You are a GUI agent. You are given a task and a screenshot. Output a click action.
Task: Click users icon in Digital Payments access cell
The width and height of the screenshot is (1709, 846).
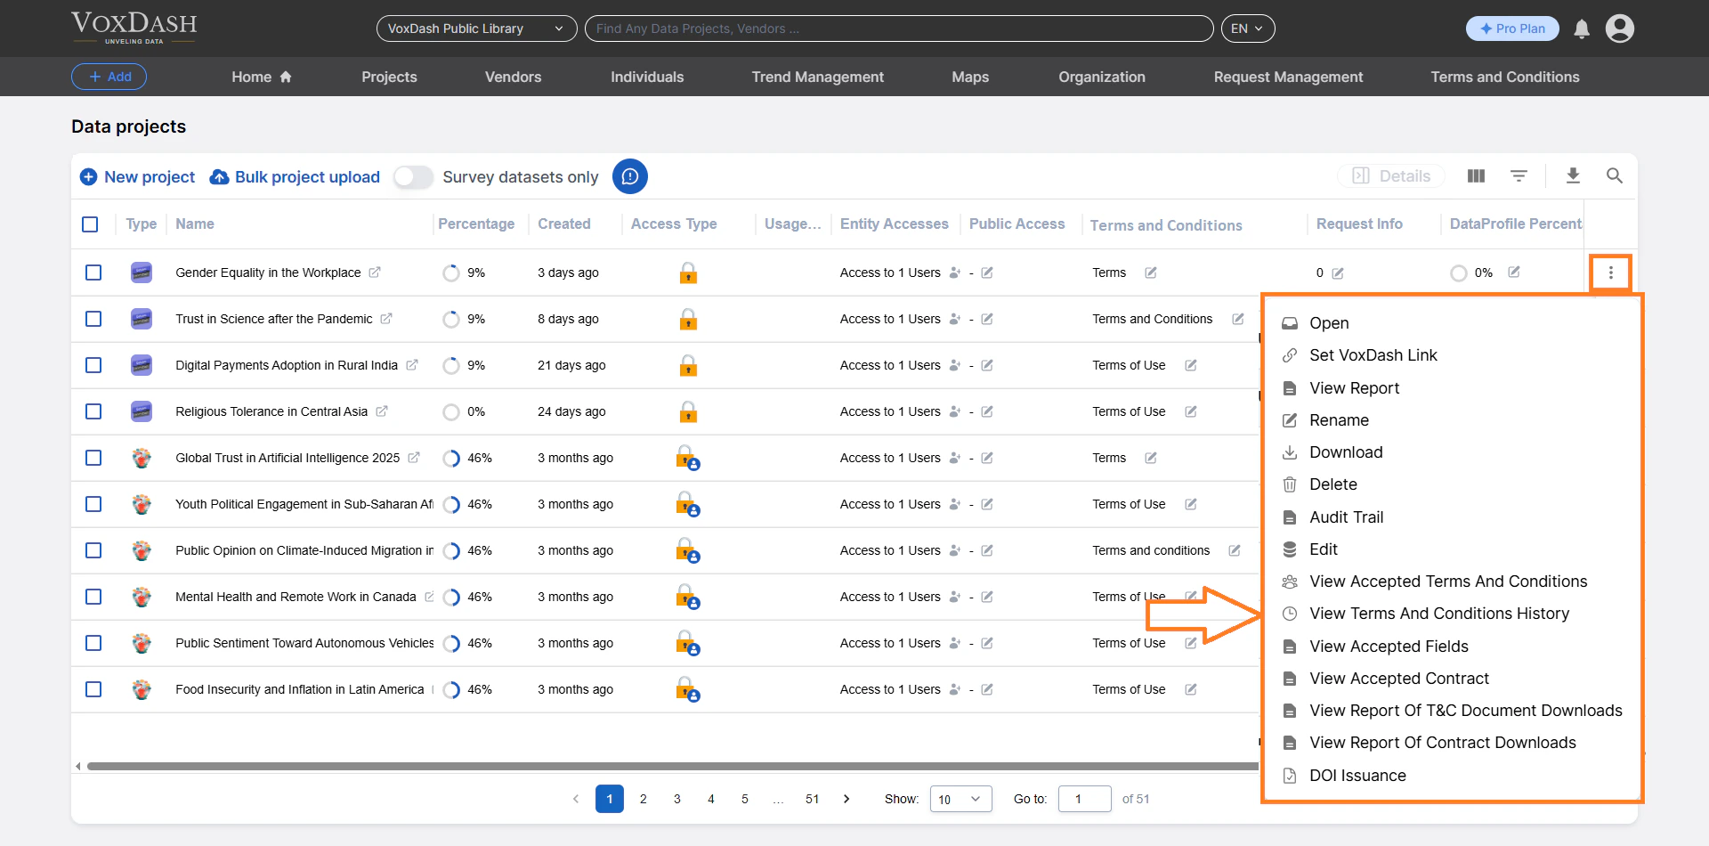(955, 365)
